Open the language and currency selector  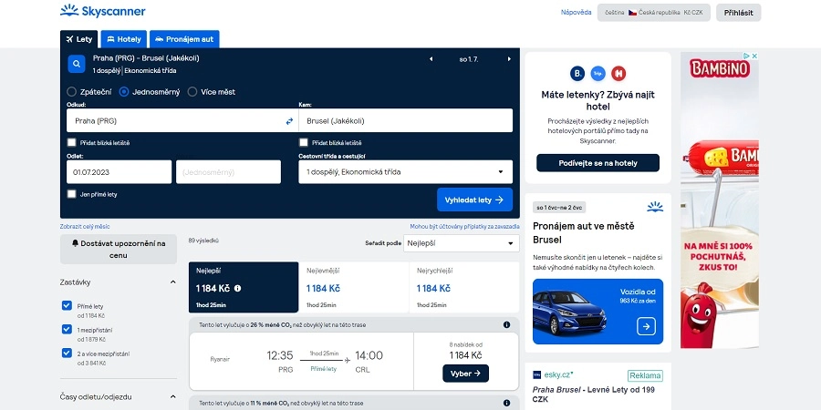[653, 13]
